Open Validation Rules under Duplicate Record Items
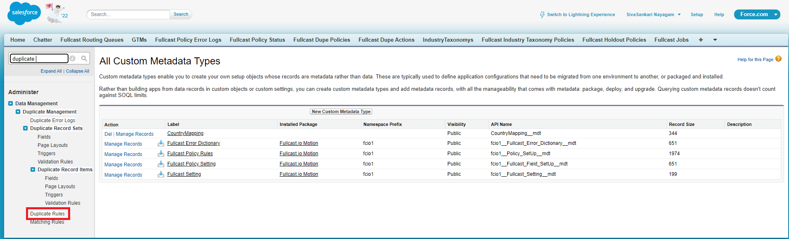This screenshot has width=789, height=239. [63, 203]
